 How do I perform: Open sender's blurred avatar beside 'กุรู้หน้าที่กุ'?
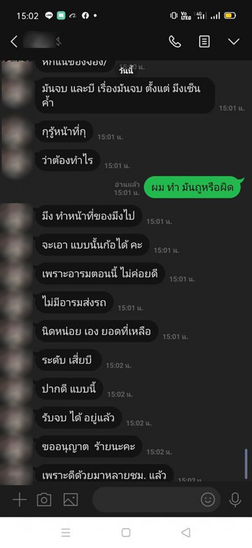pos(16,131)
